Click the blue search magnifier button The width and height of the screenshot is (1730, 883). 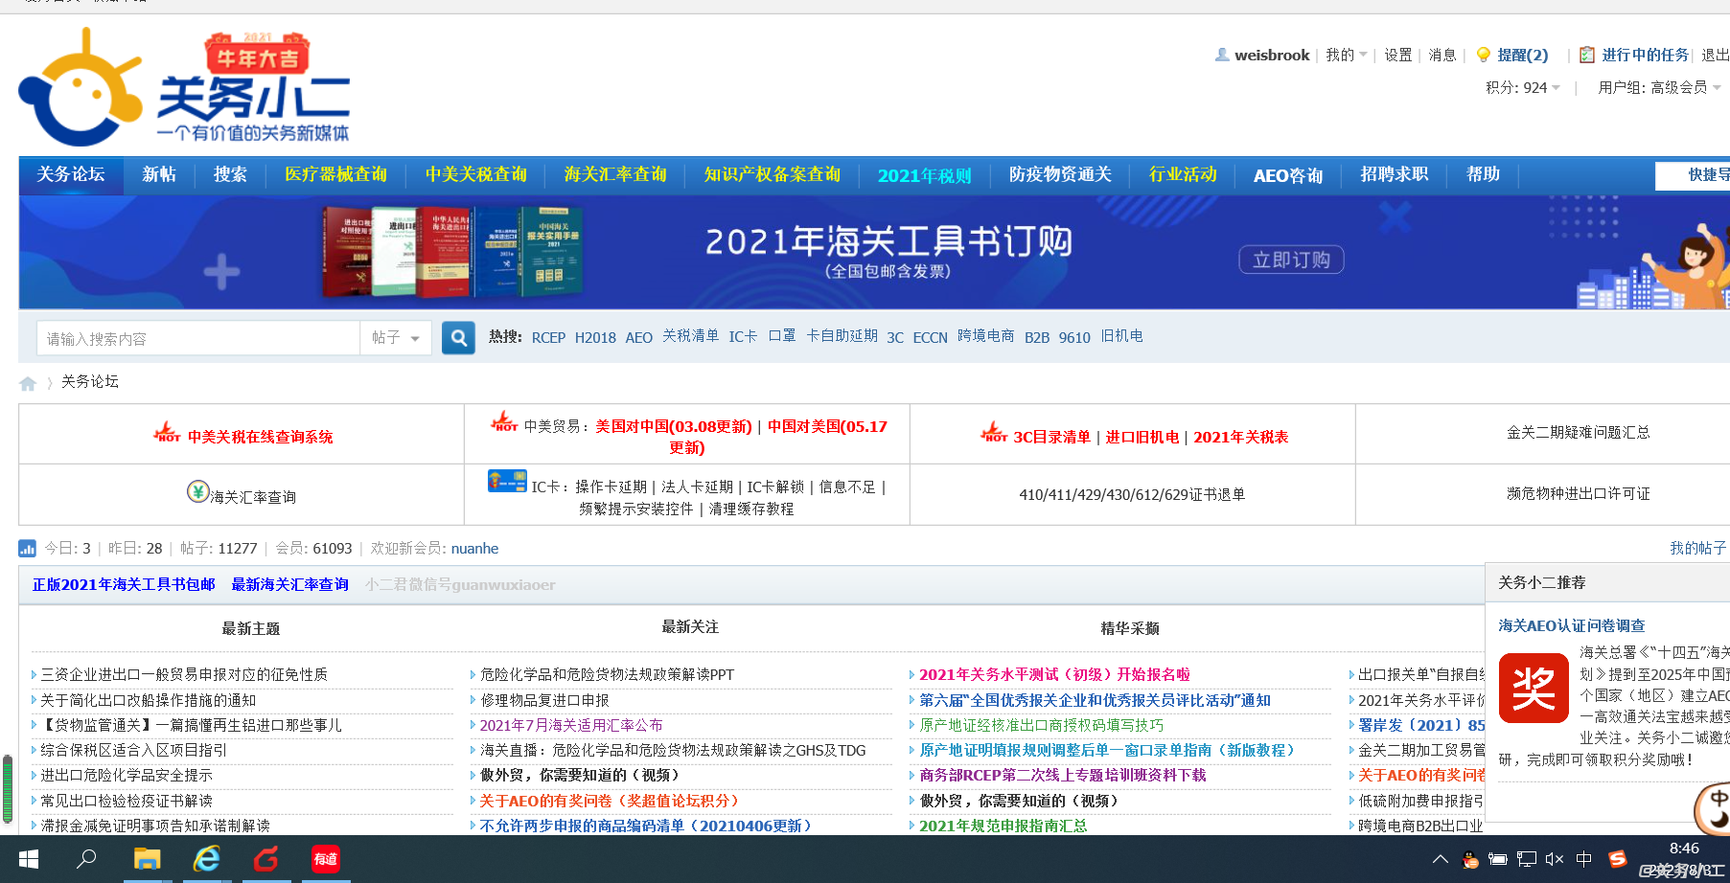pyautogui.click(x=458, y=338)
